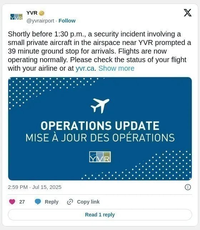Click the chain link copy icon
200x230 pixels.
pos(70,202)
